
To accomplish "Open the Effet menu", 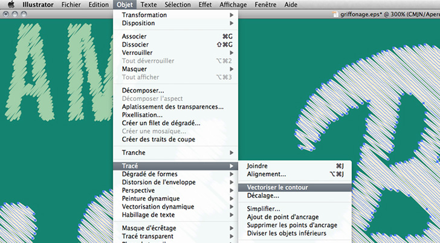I will coord(205,4).
